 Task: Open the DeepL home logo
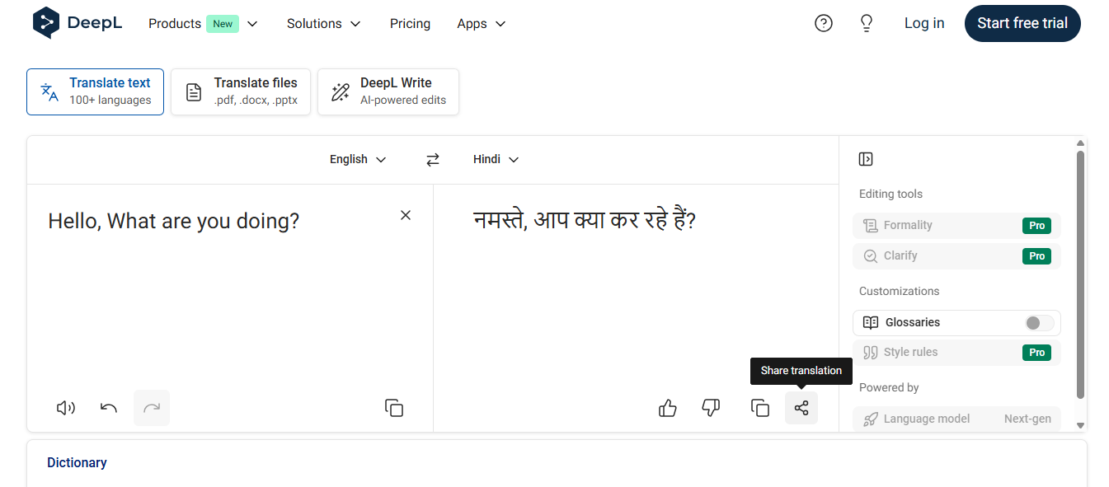pyautogui.click(x=77, y=22)
